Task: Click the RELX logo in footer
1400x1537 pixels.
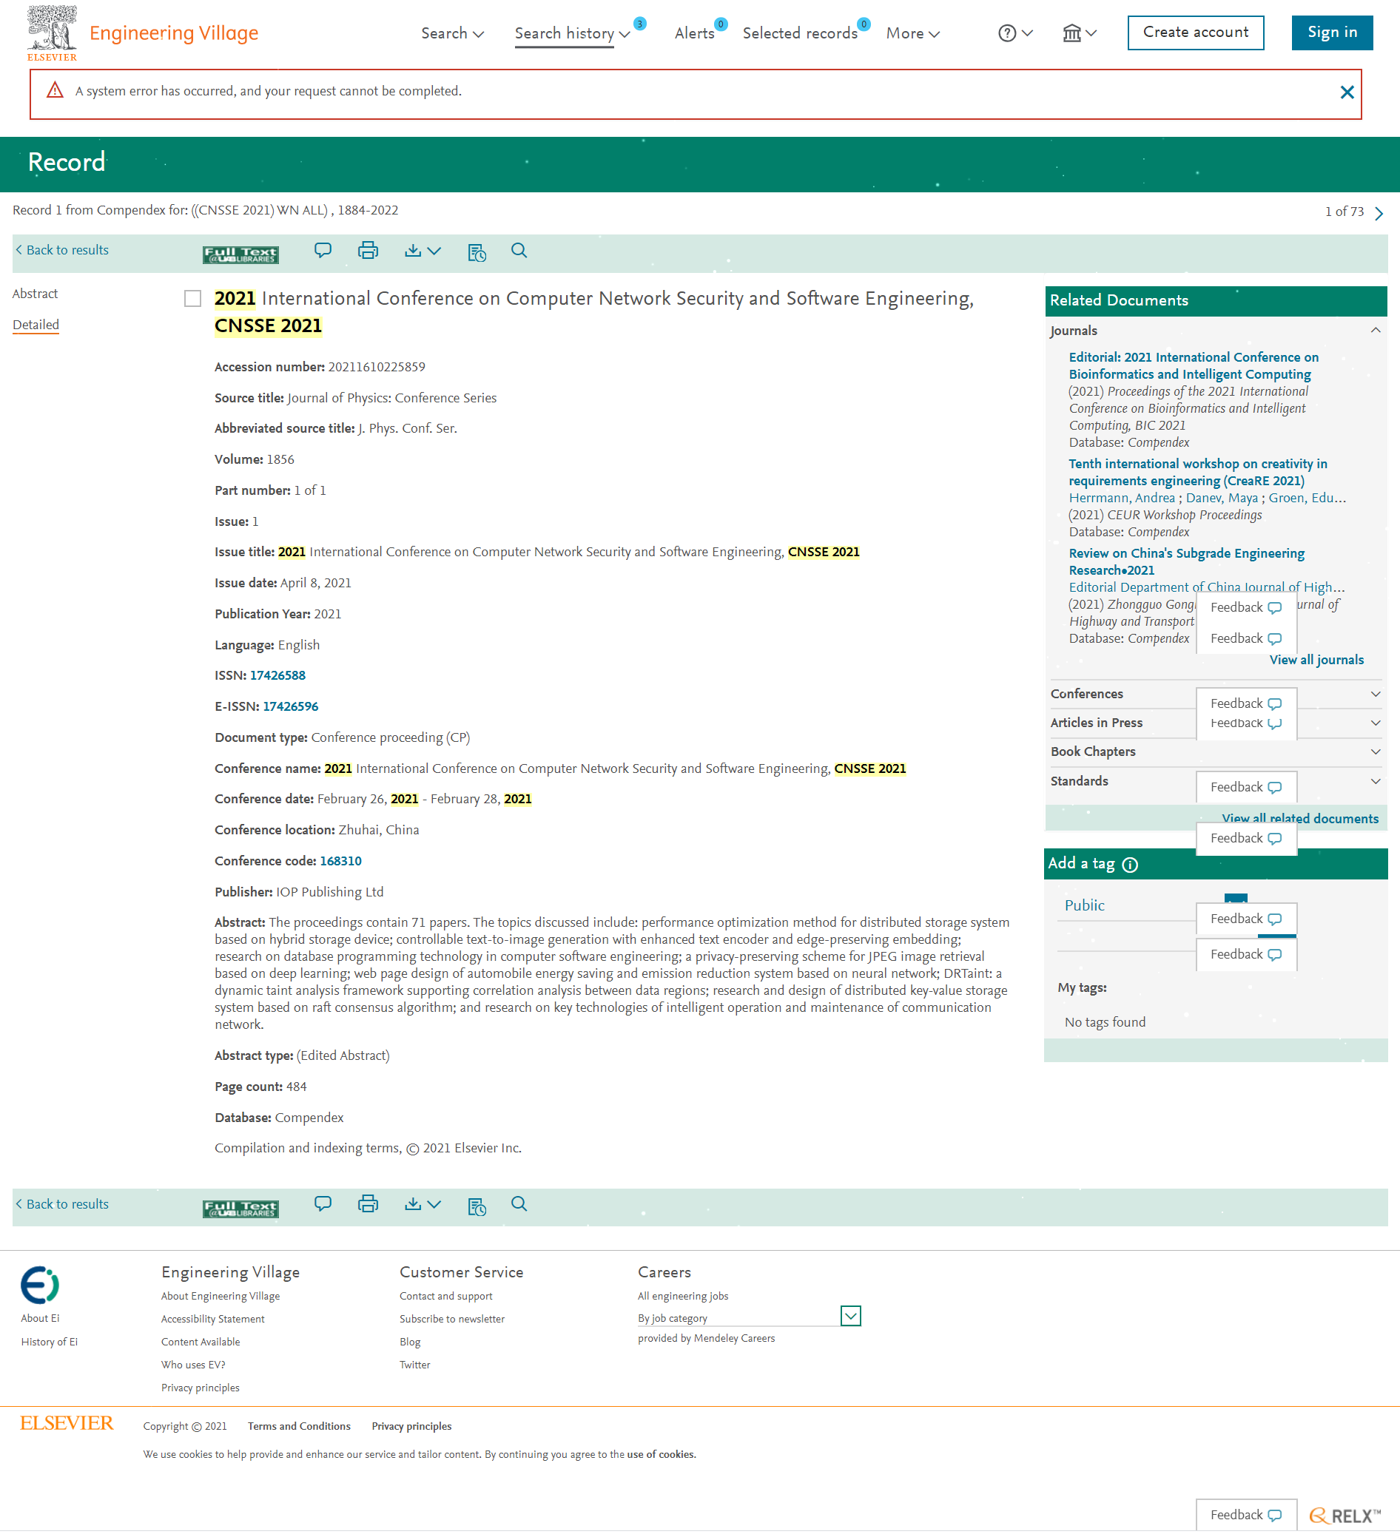Action: coord(1345,1516)
